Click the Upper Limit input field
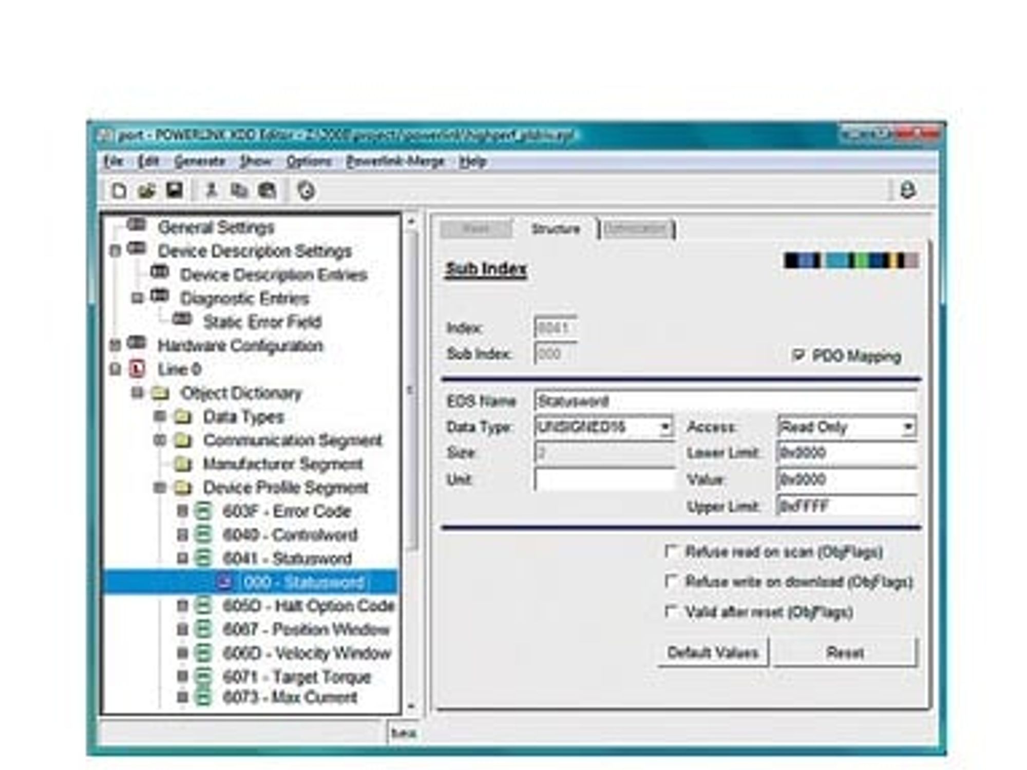 click(x=847, y=506)
